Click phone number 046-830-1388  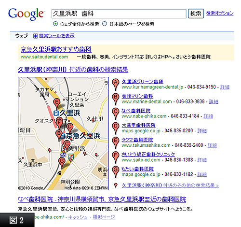pos(179,160)
